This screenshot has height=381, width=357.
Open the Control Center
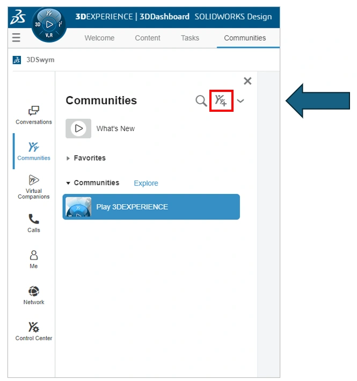coord(34,331)
